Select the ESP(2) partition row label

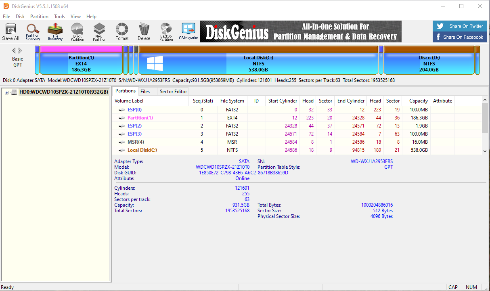pyautogui.click(x=134, y=126)
